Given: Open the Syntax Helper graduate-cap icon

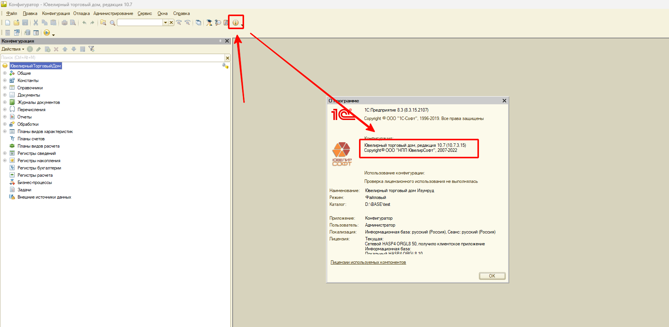Looking at the screenshot, I should (209, 23).
